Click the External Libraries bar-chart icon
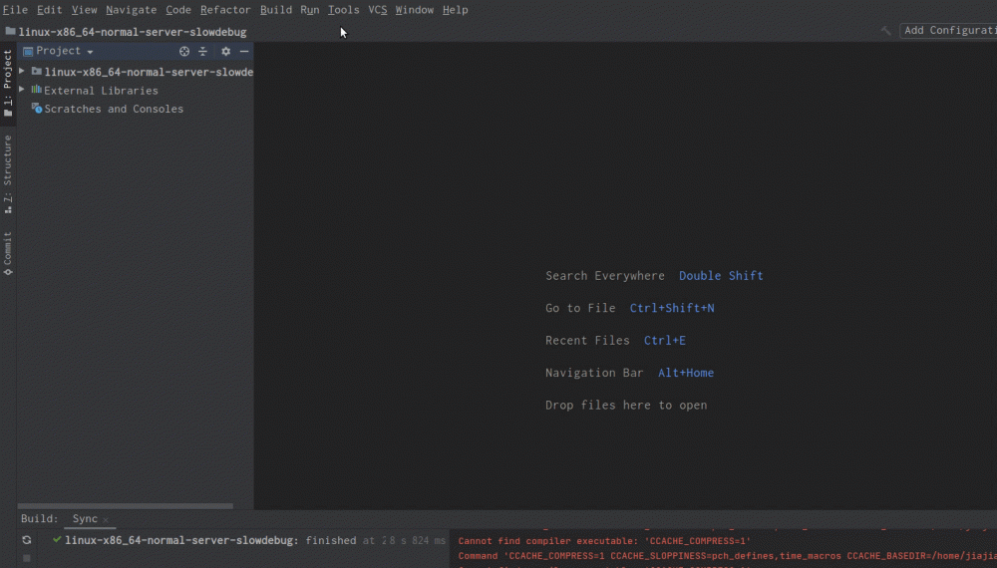The width and height of the screenshot is (997, 568). (36, 90)
